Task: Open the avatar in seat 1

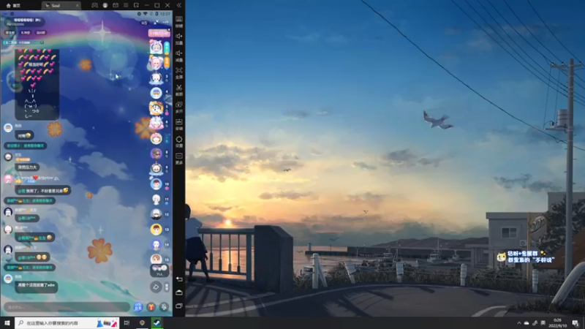Action: [156, 48]
